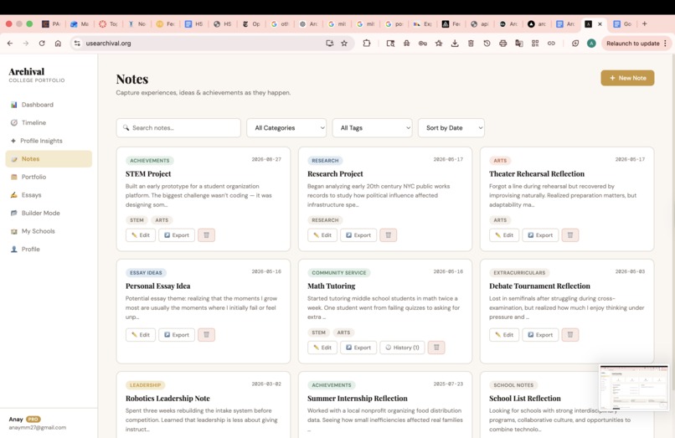Open the screenshot preview thumbnail

[634, 388]
